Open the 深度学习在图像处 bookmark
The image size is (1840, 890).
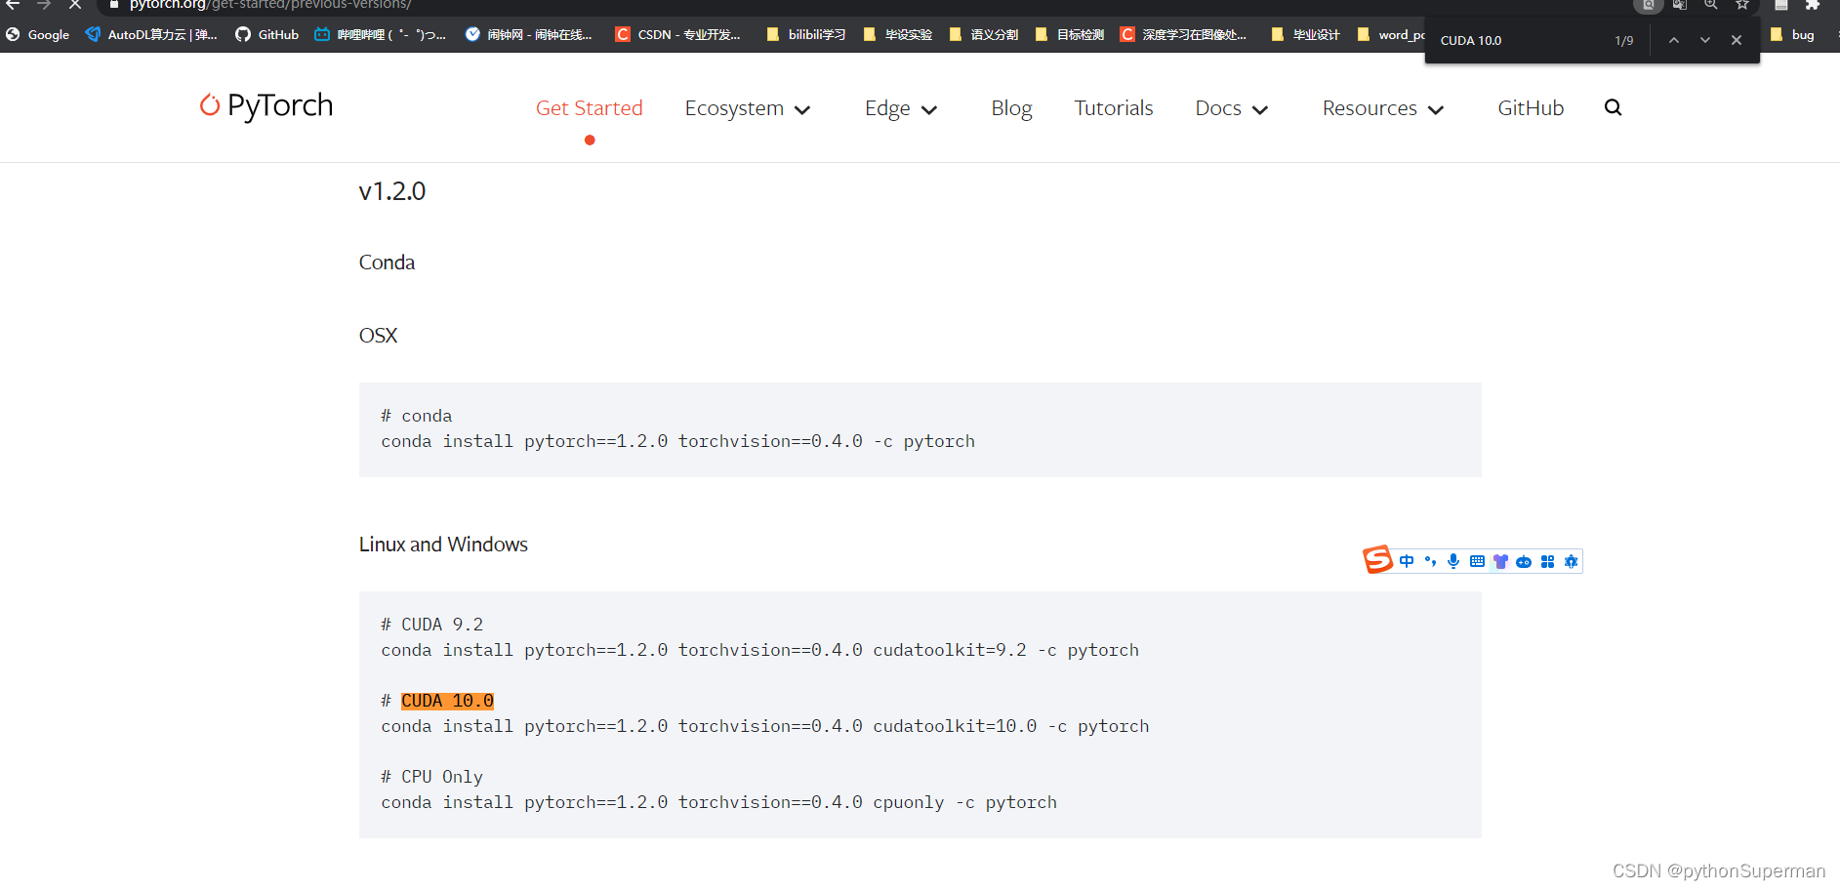pos(1184,34)
